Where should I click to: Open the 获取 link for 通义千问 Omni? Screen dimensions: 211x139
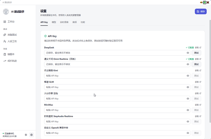tap(198, 59)
